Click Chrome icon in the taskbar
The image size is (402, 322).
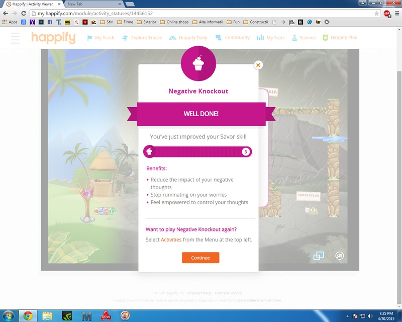point(28,316)
